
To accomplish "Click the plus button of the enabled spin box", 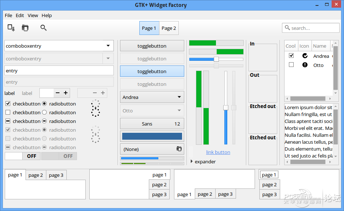I will [66, 93].
